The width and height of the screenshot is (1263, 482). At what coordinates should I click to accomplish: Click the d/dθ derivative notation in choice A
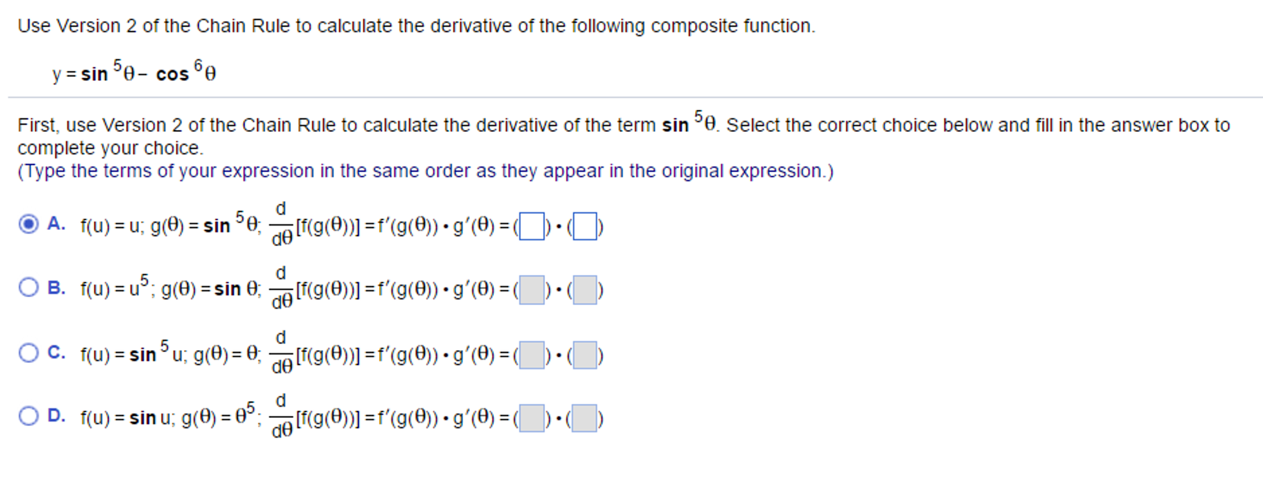(x=281, y=226)
